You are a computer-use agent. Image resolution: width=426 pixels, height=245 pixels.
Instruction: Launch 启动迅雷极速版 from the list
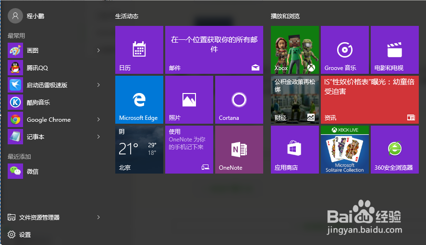coord(54,85)
